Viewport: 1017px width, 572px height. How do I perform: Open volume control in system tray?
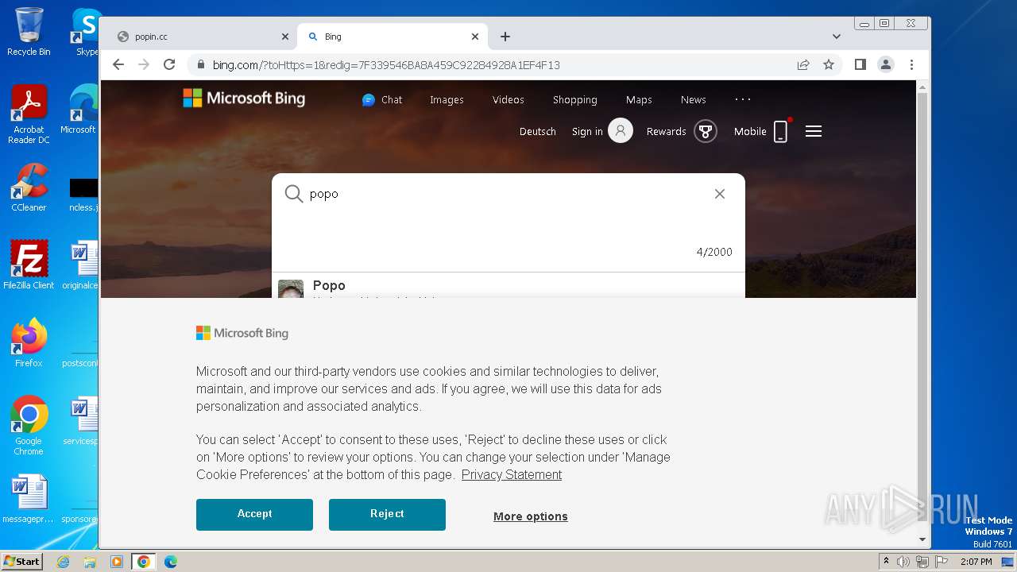(903, 562)
